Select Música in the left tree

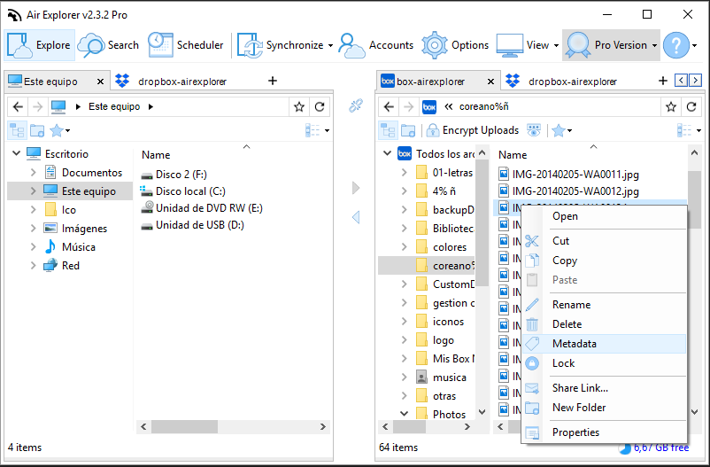[78, 247]
